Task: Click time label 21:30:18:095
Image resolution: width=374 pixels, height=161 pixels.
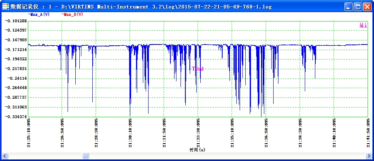Action: pyautogui.click(x=130, y=132)
